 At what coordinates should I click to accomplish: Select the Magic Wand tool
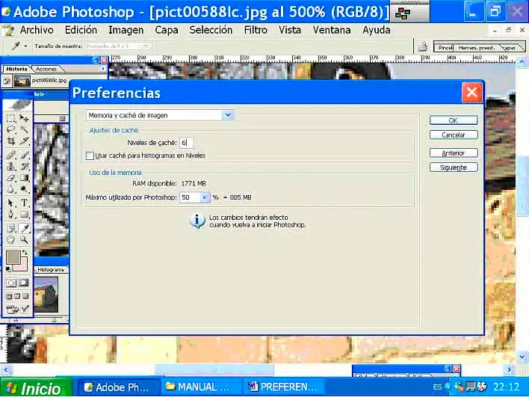click(x=24, y=129)
